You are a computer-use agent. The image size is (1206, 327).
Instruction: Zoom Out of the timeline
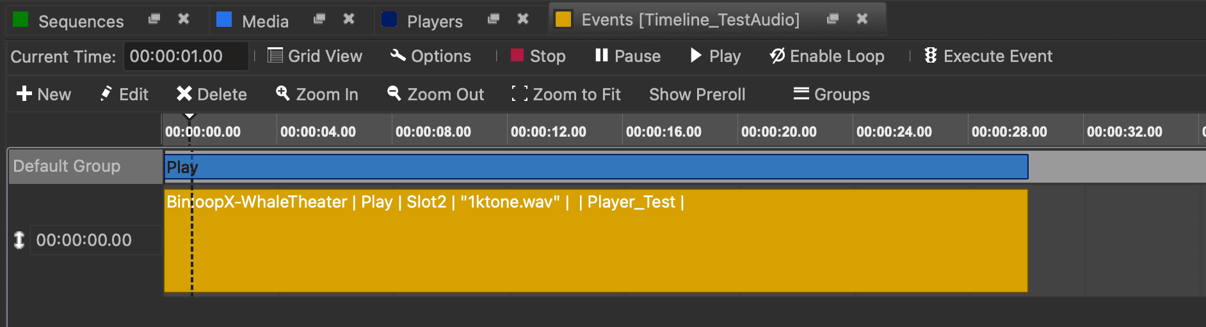coord(436,95)
